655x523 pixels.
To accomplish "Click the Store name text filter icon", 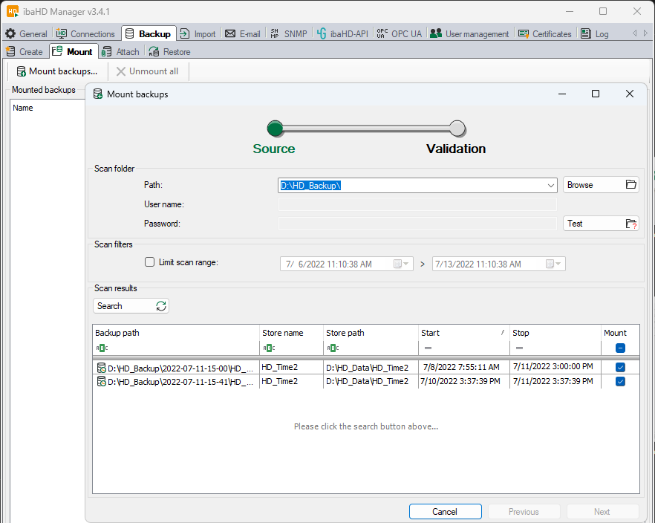I will (x=268, y=348).
